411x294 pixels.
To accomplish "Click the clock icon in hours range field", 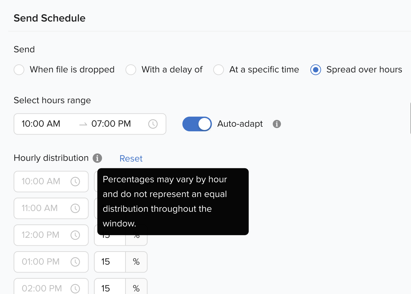I will coord(153,124).
